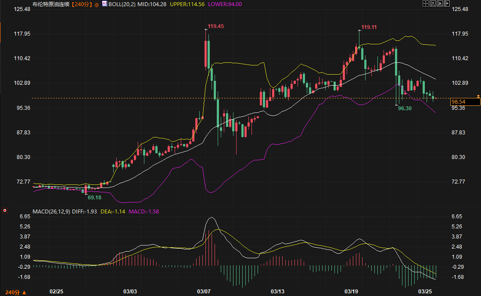This screenshot has height=296, width=481.
Task: Click the 03/13 date on the time axis
Action: click(x=277, y=292)
